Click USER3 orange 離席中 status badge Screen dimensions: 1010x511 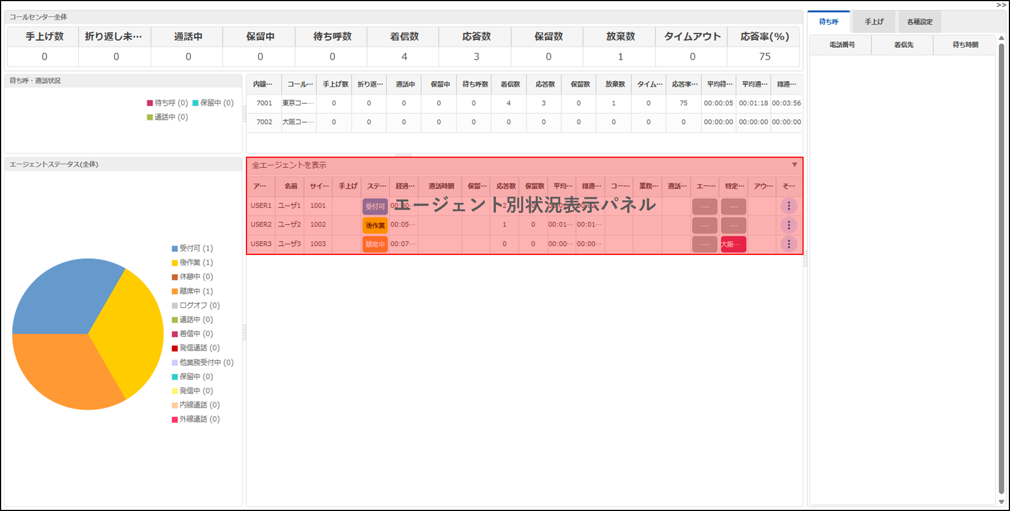point(375,244)
